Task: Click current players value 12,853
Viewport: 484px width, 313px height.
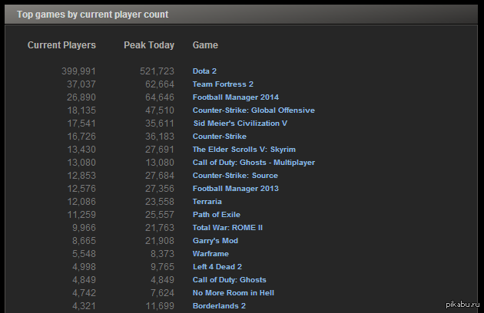Action: click(x=81, y=176)
